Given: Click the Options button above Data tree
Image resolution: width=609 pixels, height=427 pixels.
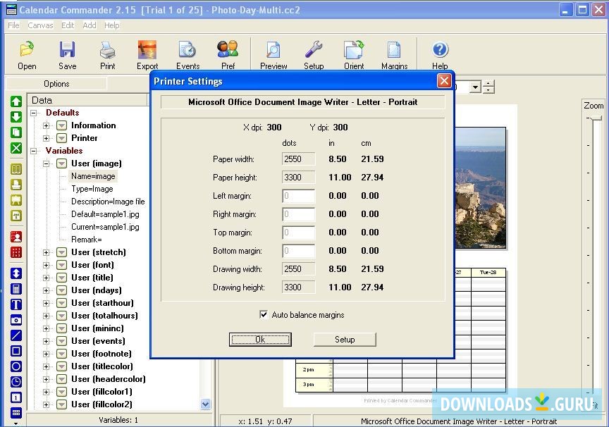Looking at the screenshot, I should [56, 83].
